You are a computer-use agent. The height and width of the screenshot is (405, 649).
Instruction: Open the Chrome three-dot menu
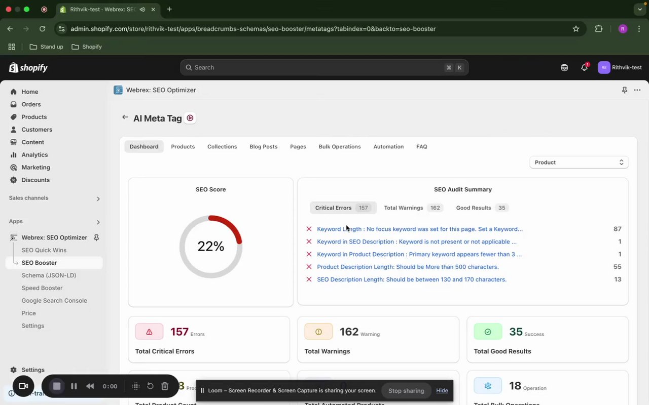coord(640,29)
